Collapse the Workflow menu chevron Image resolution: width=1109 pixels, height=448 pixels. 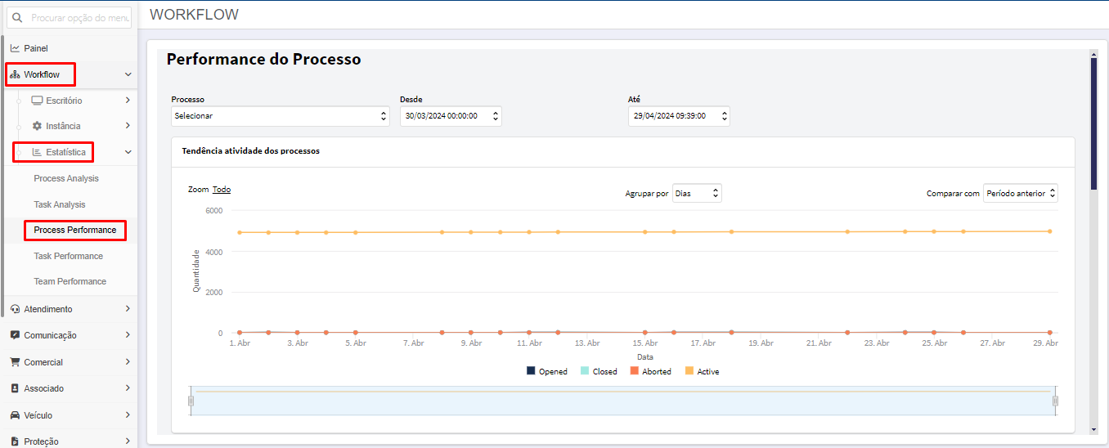[x=128, y=74]
